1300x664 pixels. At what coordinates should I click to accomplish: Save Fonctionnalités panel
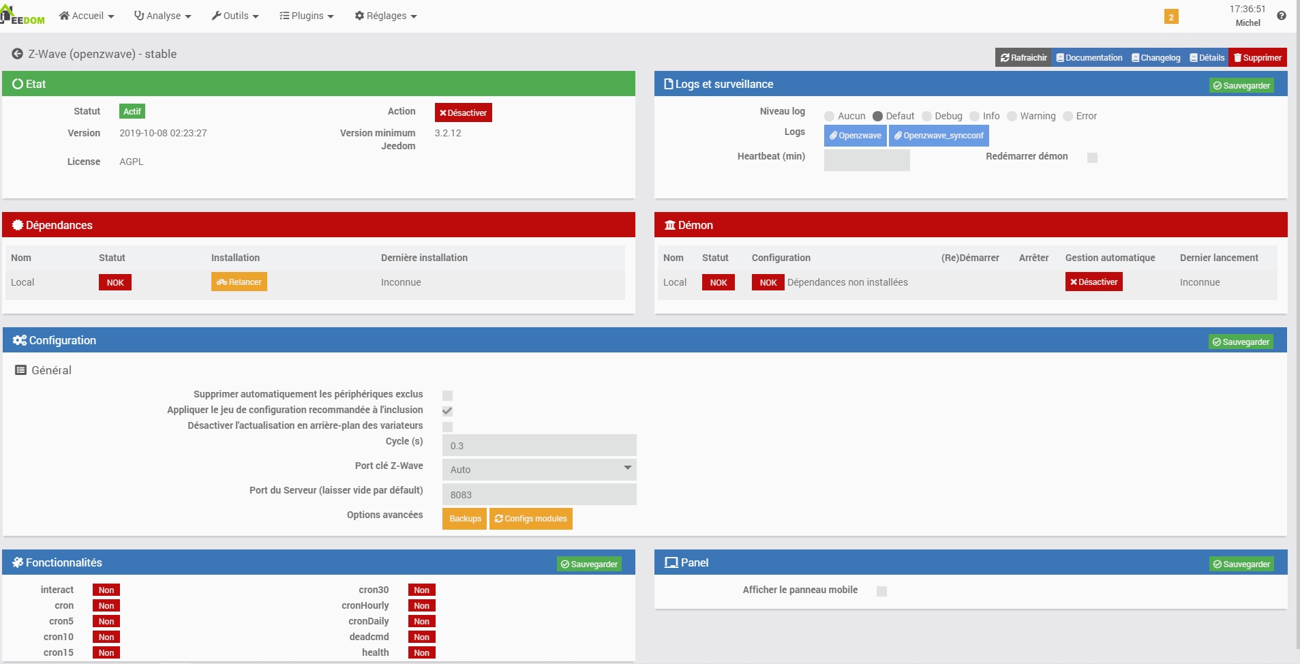[589, 564]
